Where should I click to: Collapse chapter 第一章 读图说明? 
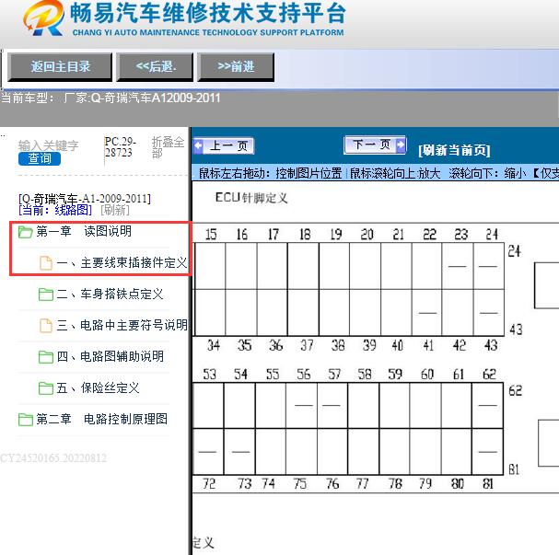(84, 232)
